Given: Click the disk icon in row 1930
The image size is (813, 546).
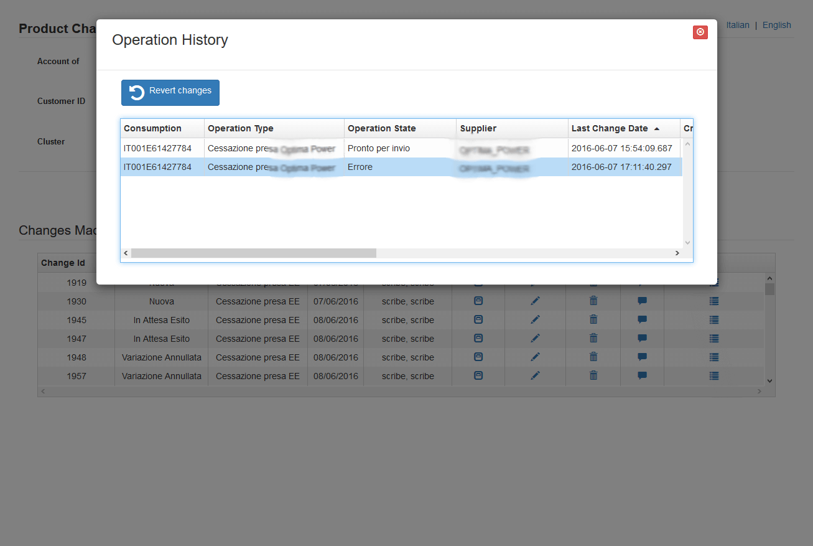Looking at the screenshot, I should tap(478, 301).
